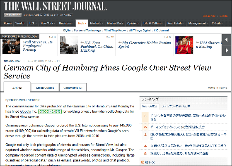Viewport: 232px width, 166px height.
Task: Click The Wall Street Journal logo
Action: point(55,6)
